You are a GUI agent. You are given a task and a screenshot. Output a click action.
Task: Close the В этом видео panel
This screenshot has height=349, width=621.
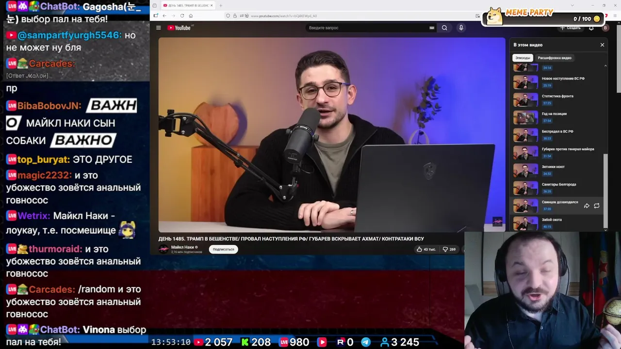coord(602,45)
